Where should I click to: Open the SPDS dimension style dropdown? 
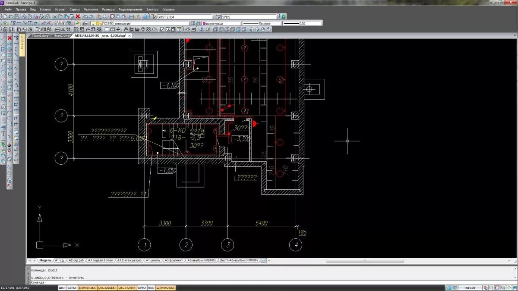tap(249, 16)
